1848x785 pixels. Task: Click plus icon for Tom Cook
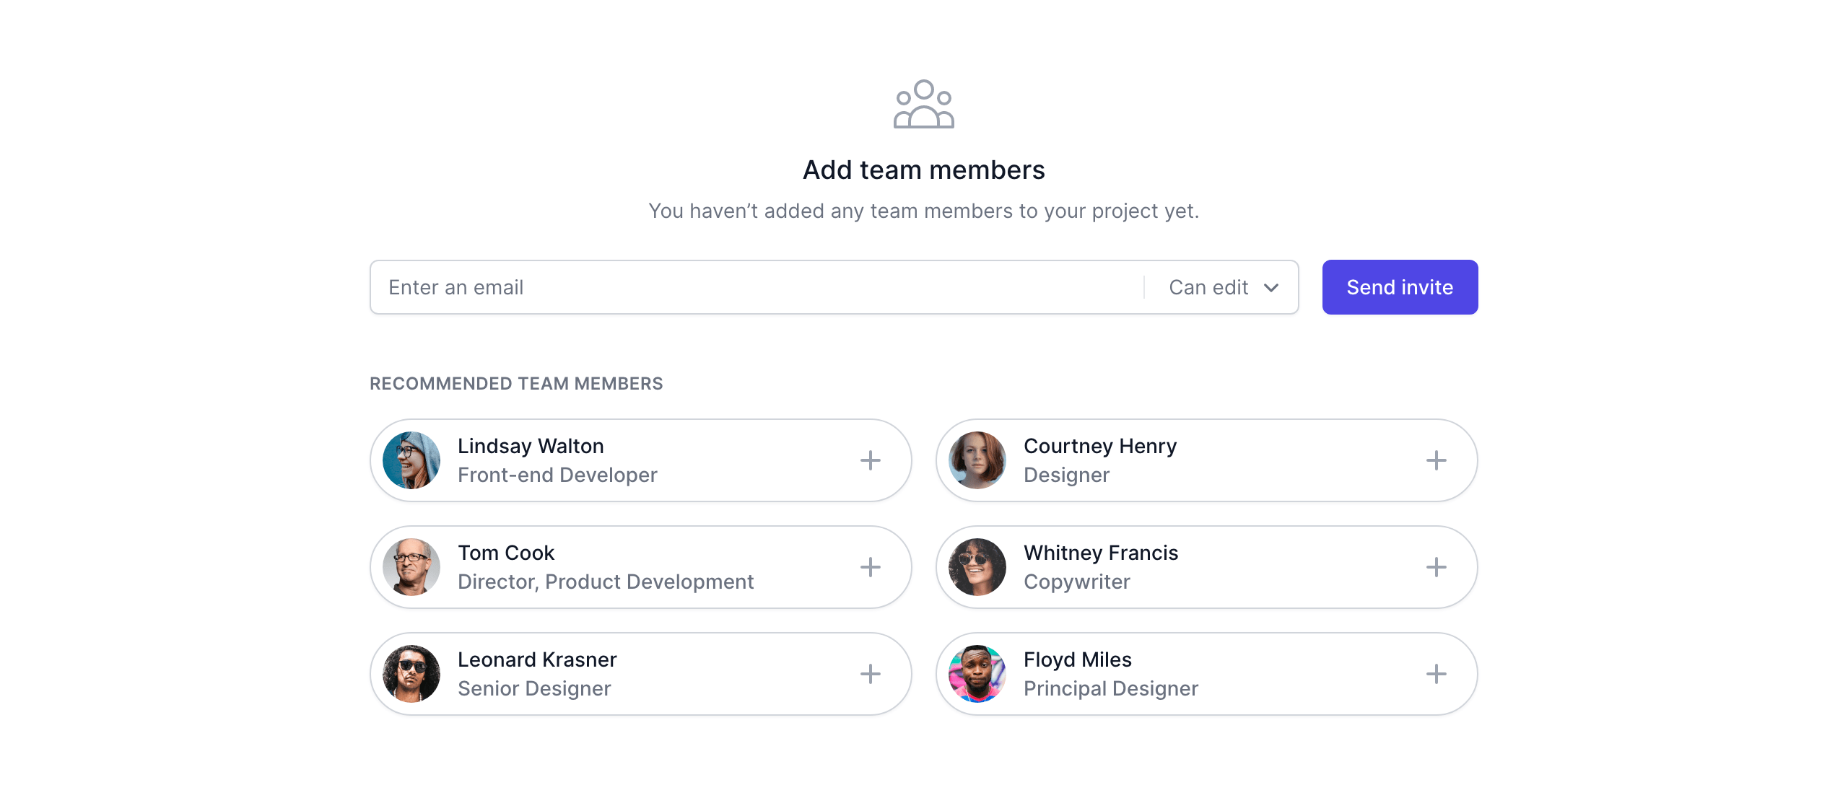[870, 567]
